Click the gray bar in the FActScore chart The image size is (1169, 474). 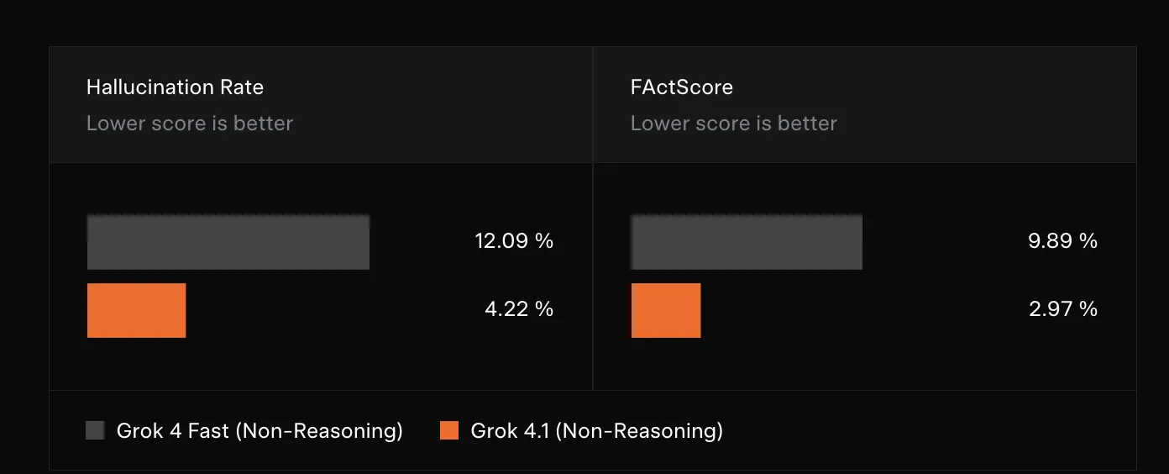pos(746,242)
